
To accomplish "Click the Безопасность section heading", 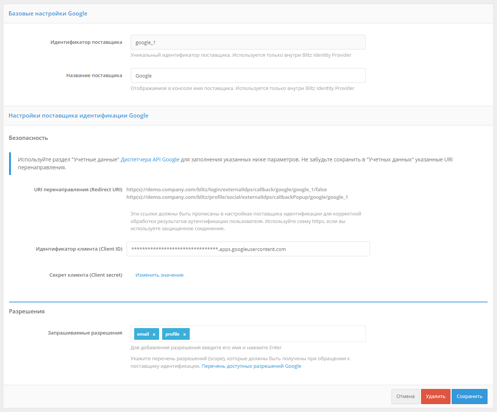I will 28,138.
